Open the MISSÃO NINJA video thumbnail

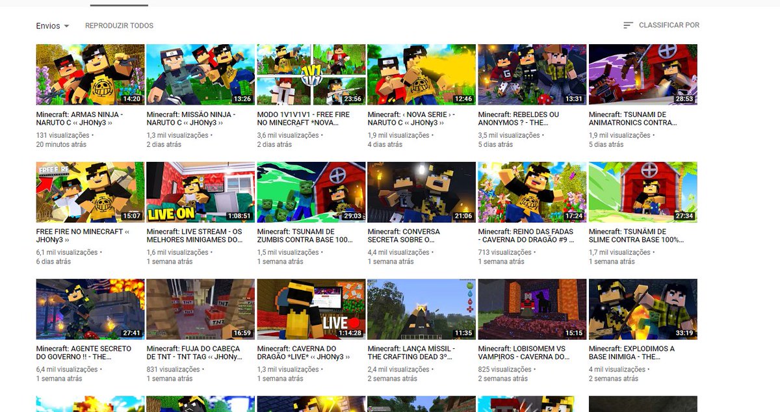pyautogui.click(x=201, y=75)
